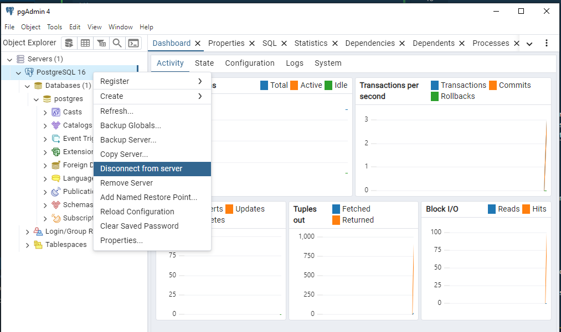Collapse the Servers (1) tree node
The image size is (561, 332).
9,59
